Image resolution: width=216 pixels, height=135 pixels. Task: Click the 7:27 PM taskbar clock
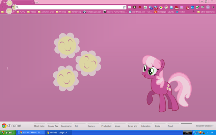210,133
